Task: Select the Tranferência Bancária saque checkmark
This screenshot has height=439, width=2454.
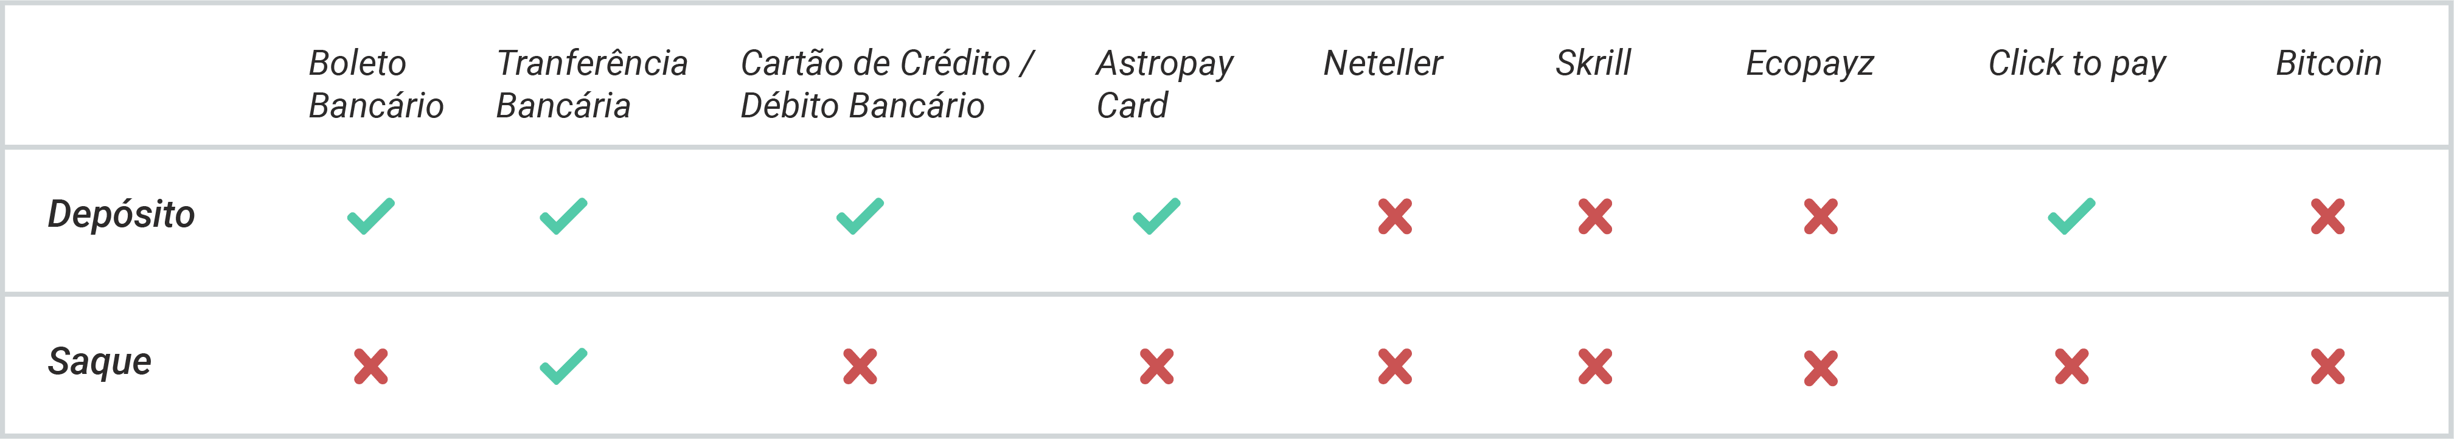Action: pyautogui.click(x=563, y=367)
